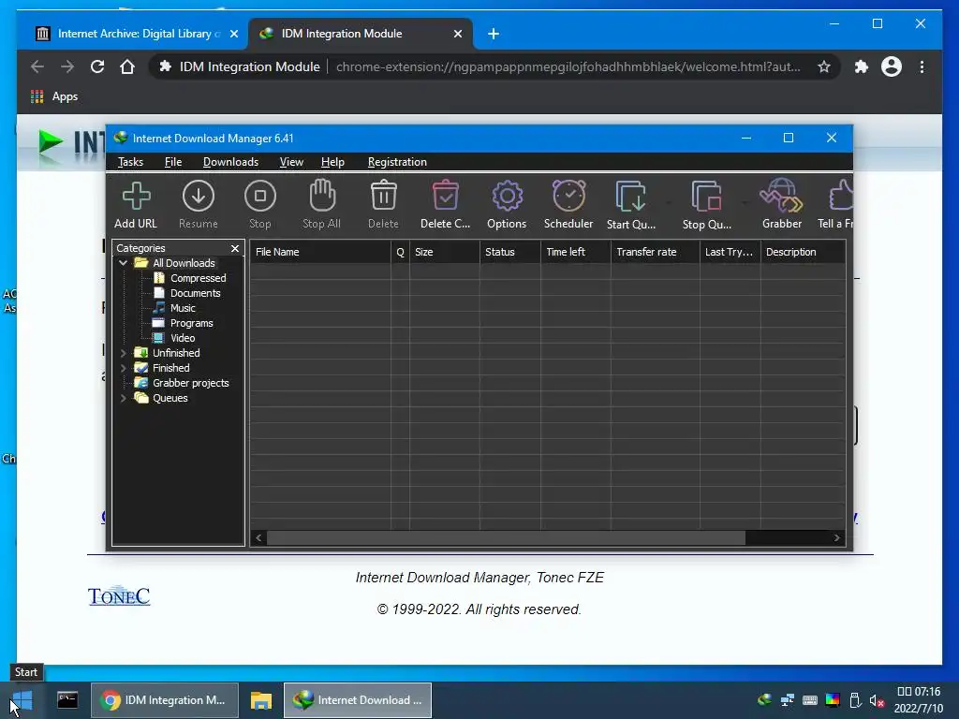The image size is (959, 719).
Task: Open Chrome three-dot menu
Action: [922, 66]
